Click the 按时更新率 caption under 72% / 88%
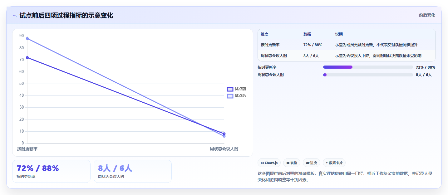This screenshot has height=195, width=448. click(x=26, y=177)
